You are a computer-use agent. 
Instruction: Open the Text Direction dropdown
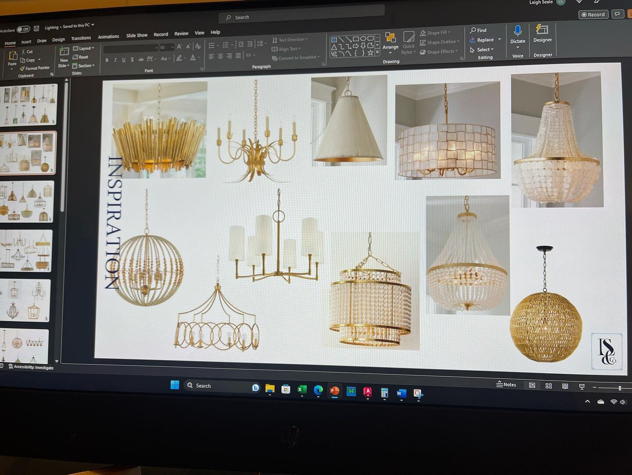pyautogui.click(x=290, y=40)
